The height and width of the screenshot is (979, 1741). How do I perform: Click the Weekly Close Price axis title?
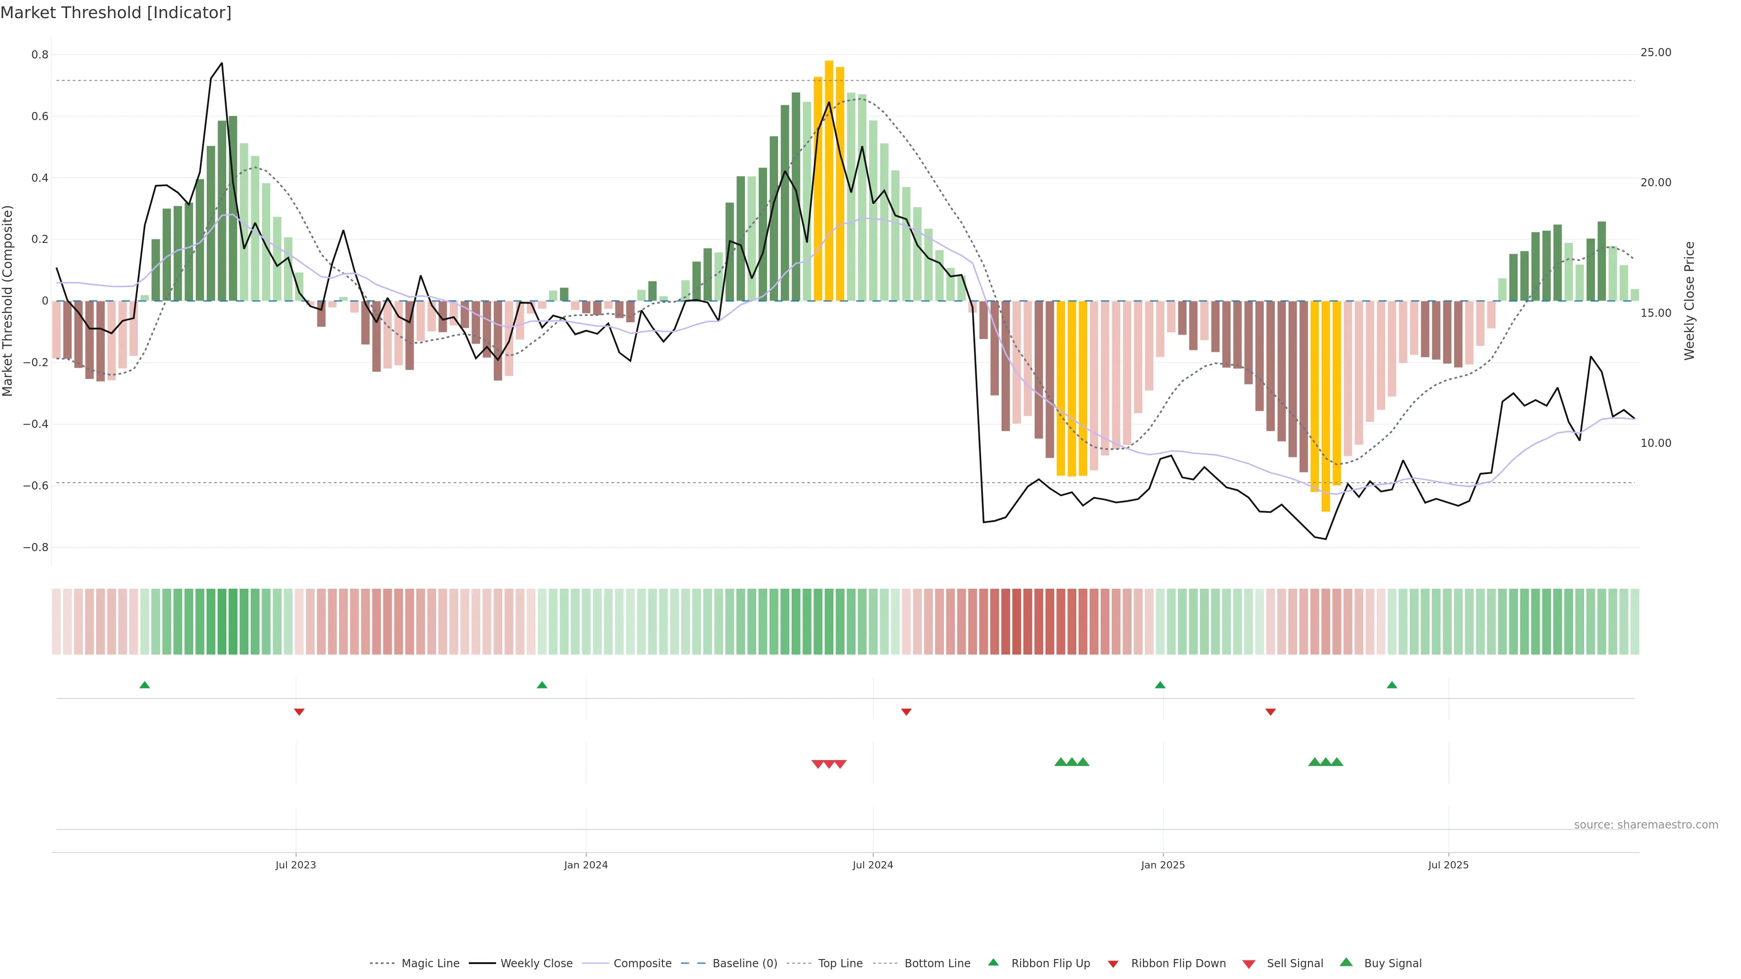pyautogui.click(x=1690, y=300)
